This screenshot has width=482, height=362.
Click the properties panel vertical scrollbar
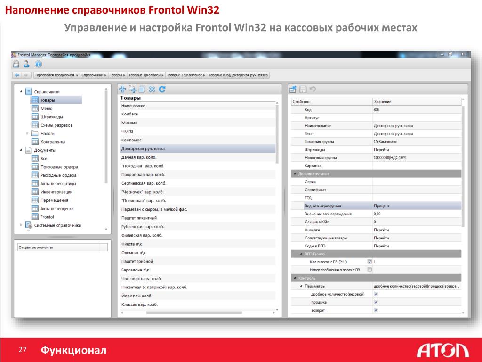tap(463, 166)
